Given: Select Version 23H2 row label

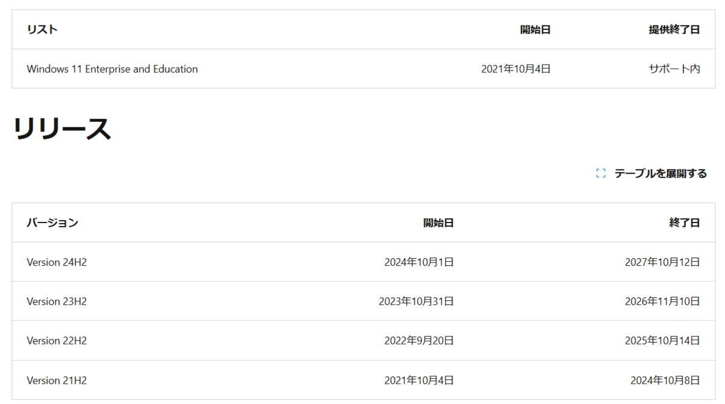Looking at the screenshot, I should pos(57,301).
